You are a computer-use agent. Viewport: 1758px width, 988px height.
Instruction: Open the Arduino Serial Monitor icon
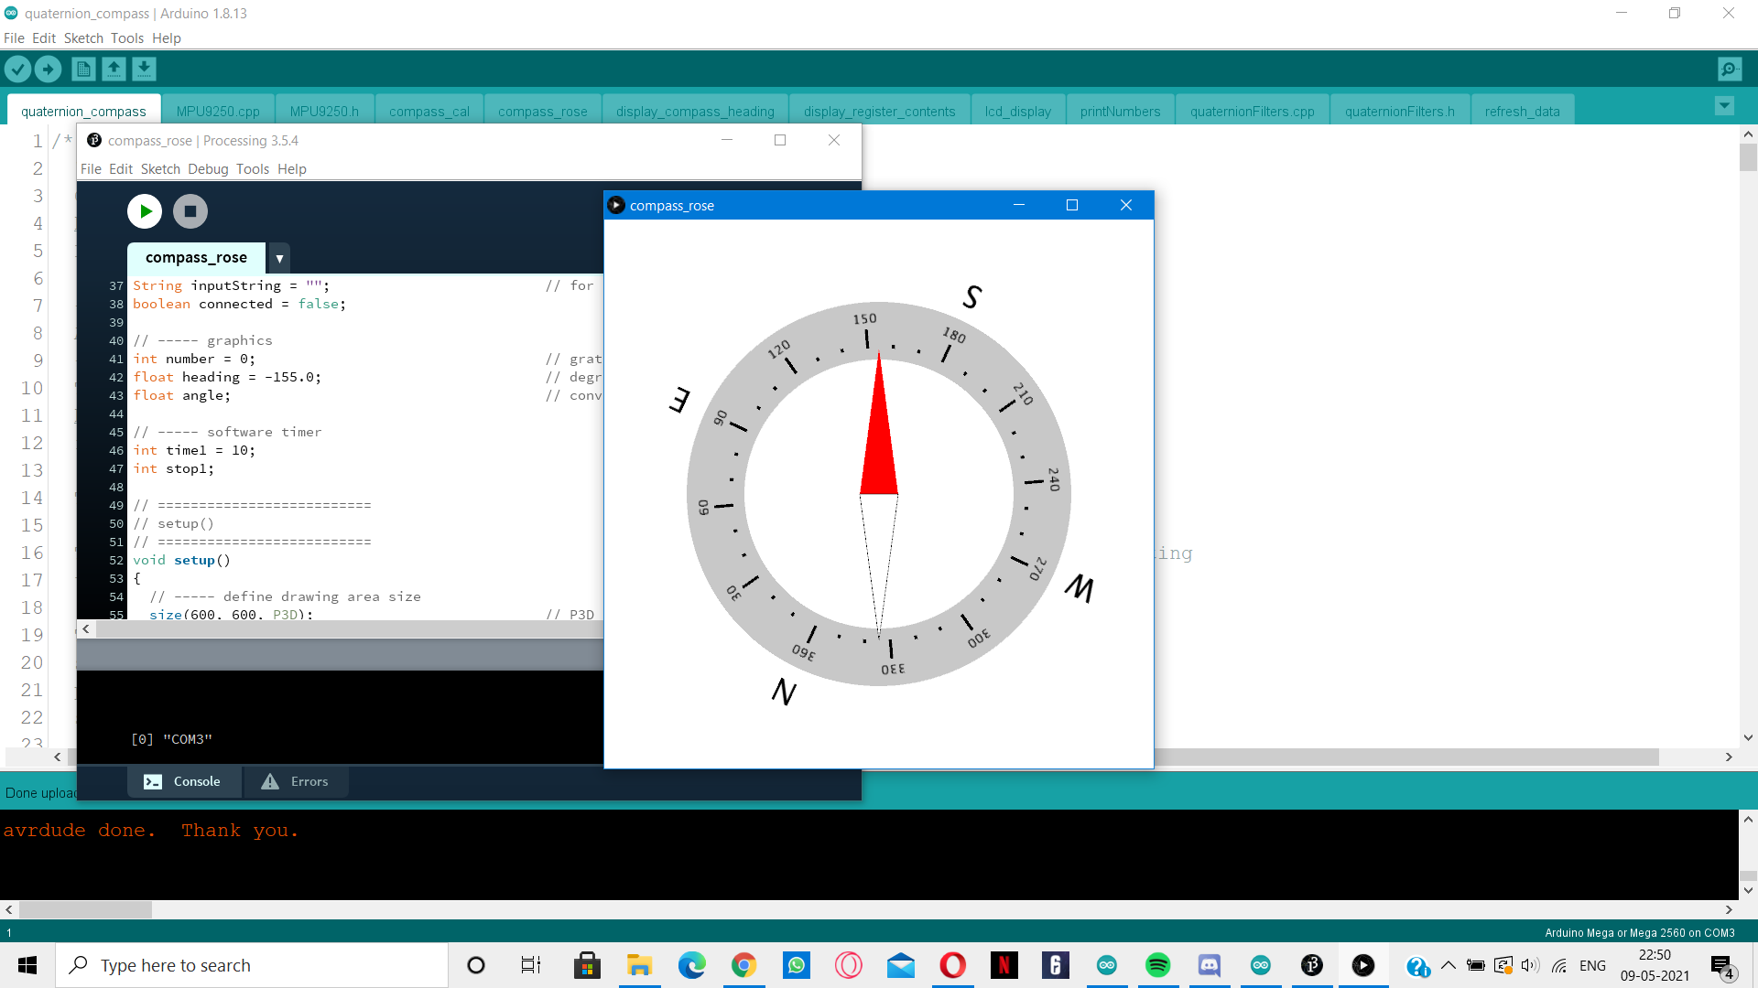1730,69
